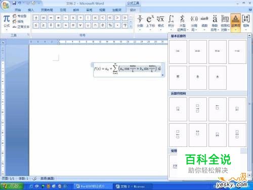Switch to the 引用 References tab
Viewport: 253px width, 190px height.
tap(63, 10)
